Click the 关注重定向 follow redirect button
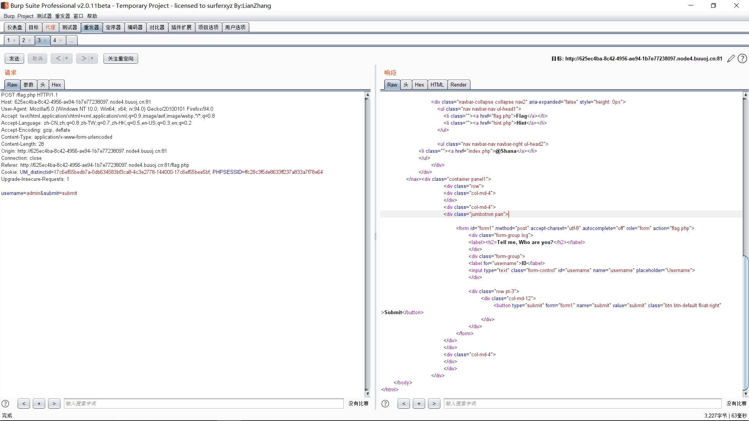Screen dimensions: 749x421 pos(121,58)
